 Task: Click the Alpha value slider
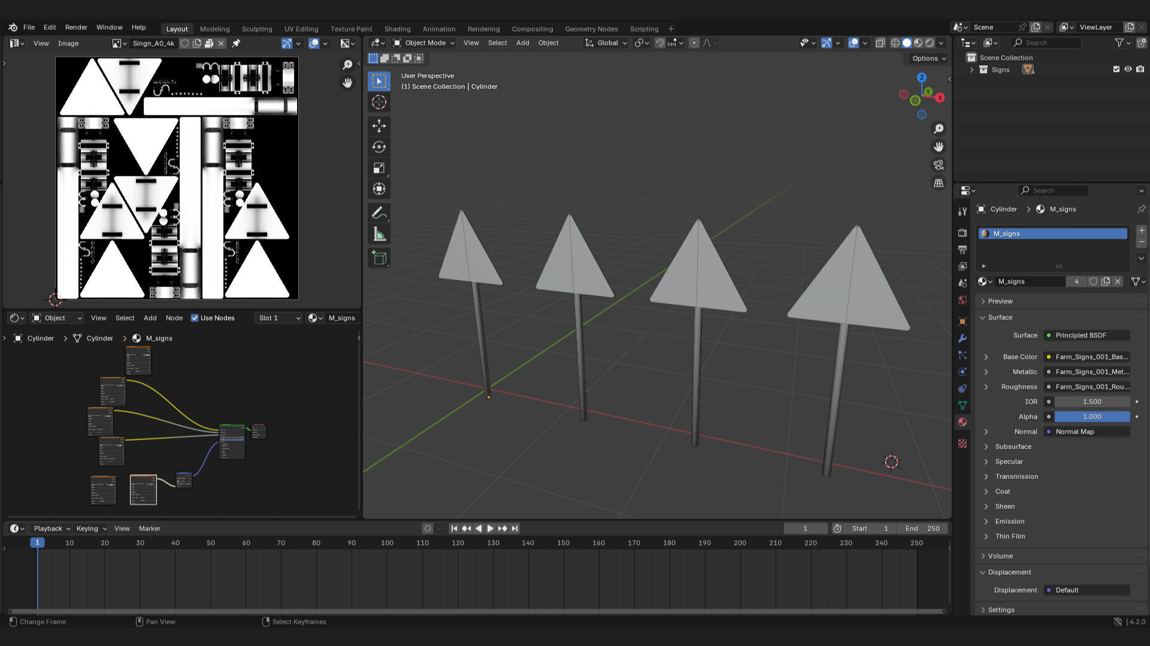1091,417
